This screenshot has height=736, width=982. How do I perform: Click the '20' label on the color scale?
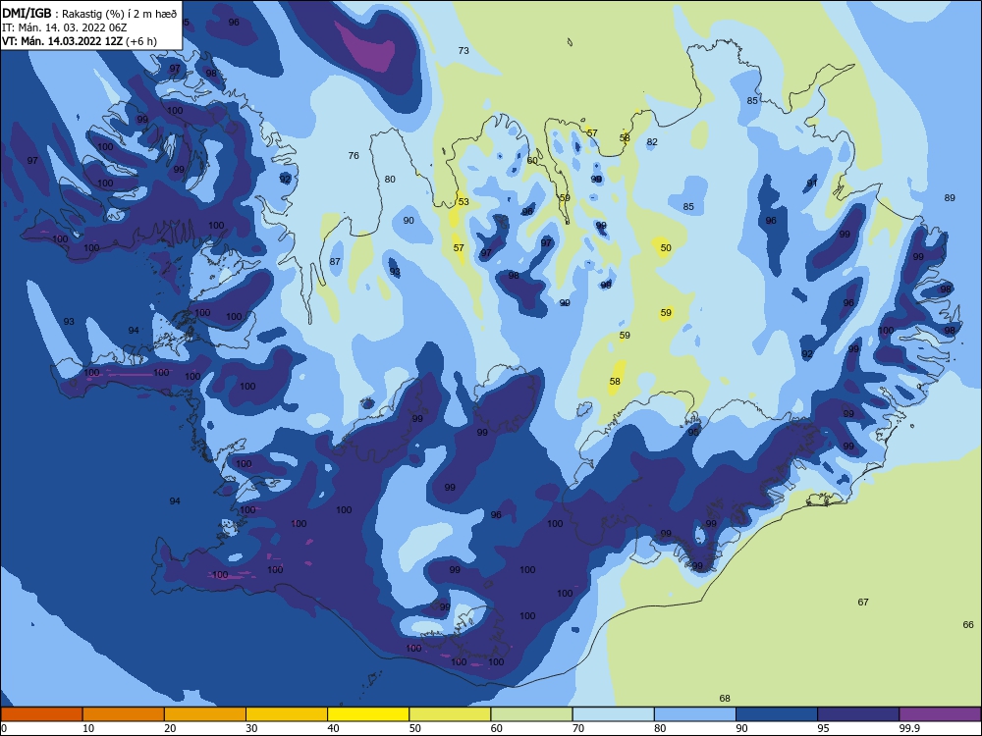170,728
